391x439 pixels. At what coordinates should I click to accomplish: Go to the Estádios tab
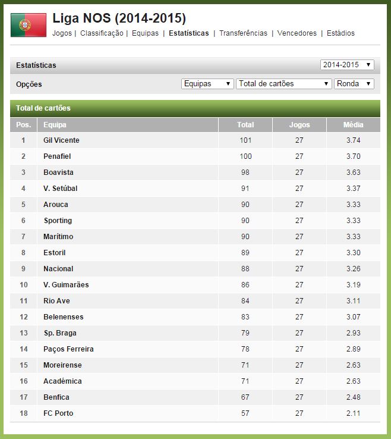pos(340,33)
